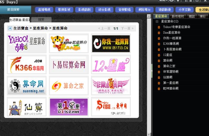Image resolution: width=209 pixels, height=136 pixels.
Task: Open the Sina星座算命 tiger thumbnail
Action: pyautogui.click(x=69, y=43)
